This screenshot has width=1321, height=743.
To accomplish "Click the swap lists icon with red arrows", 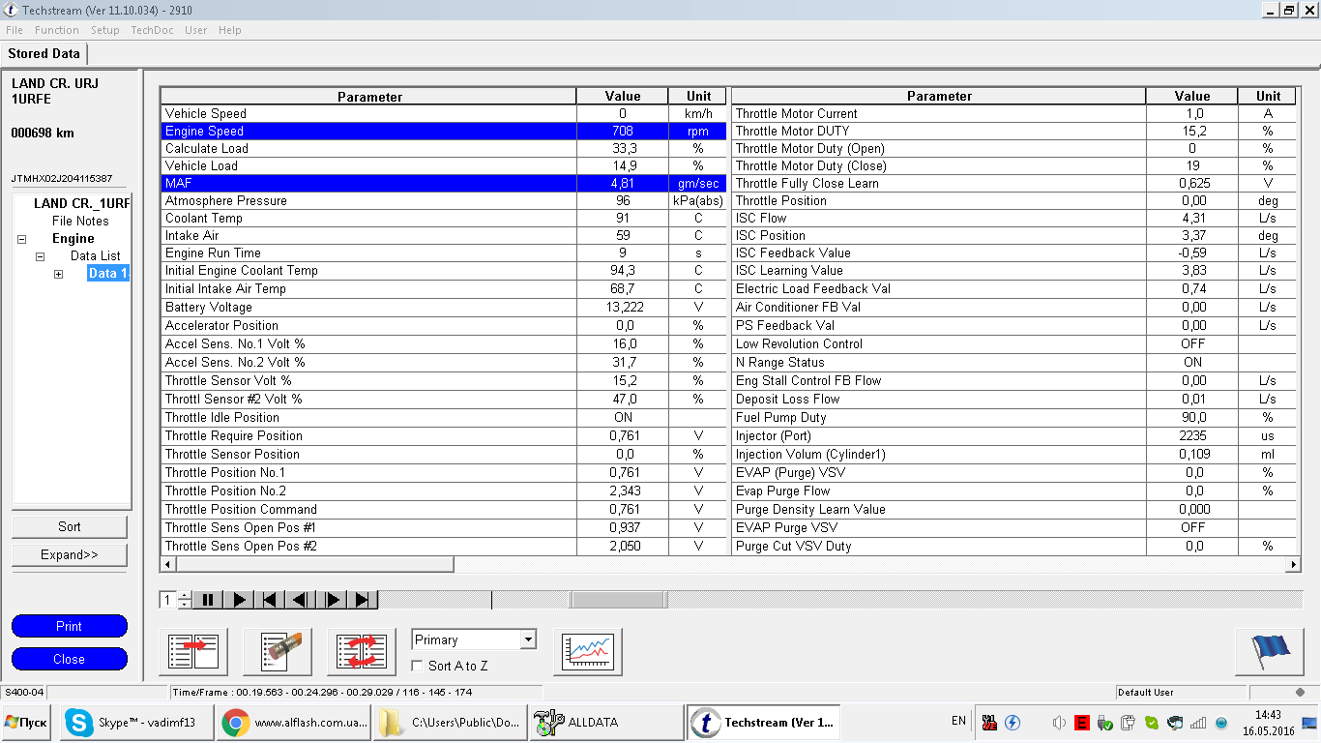I will pyautogui.click(x=362, y=651).
